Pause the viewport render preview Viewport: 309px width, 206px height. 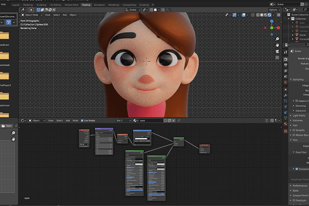[x=279, y=15]
